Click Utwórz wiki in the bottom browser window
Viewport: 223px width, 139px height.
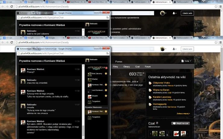click(187, 49)
